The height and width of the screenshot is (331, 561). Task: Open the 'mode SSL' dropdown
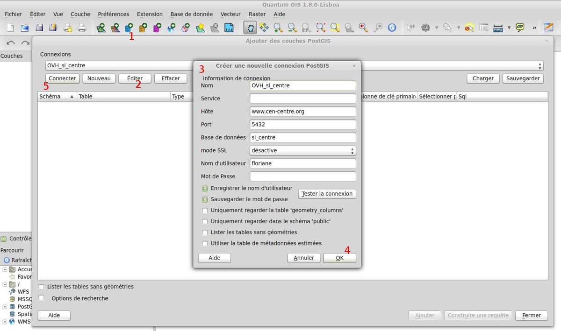[303, 151]
